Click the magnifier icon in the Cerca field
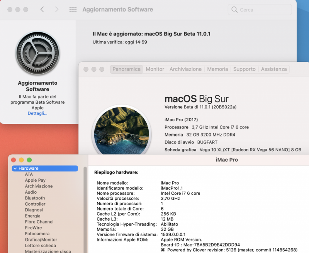Screen dimensions: 309x253 pyautogui.click(x=234, y=9)
